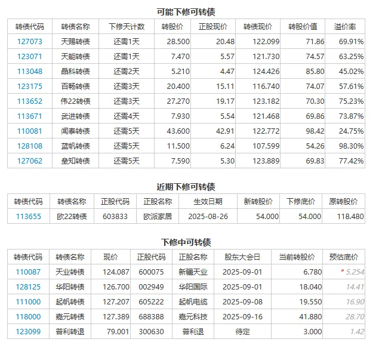Open bond code link 127073
Screen dimensions: 382x345
[29, 41]
